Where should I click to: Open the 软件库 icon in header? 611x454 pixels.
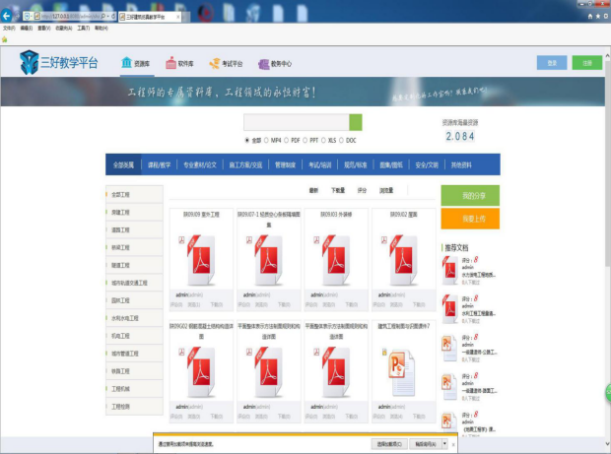click(172, 63)
